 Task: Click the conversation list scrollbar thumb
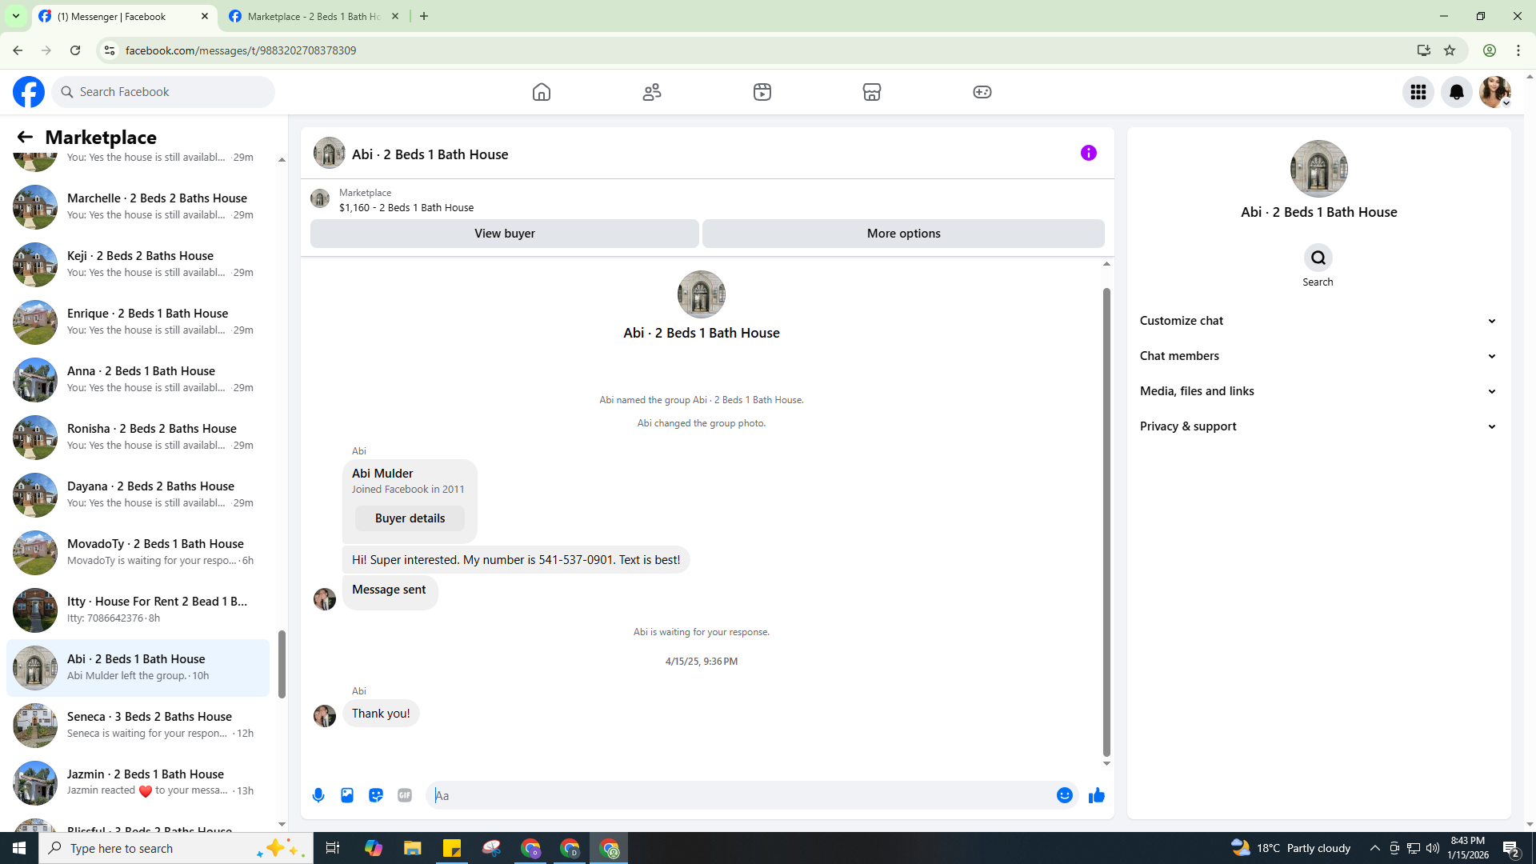282,664
